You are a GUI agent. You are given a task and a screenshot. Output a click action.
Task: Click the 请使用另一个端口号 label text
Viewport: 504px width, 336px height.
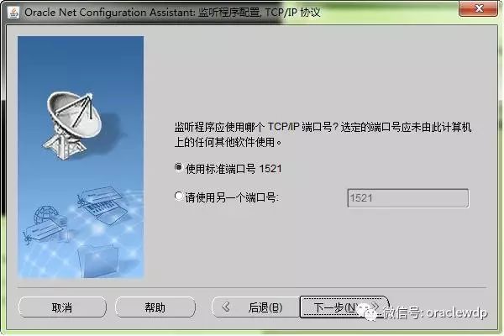click(x=232, y=197)
